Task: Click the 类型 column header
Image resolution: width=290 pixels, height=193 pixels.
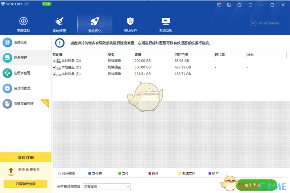Action: (111, 55)
